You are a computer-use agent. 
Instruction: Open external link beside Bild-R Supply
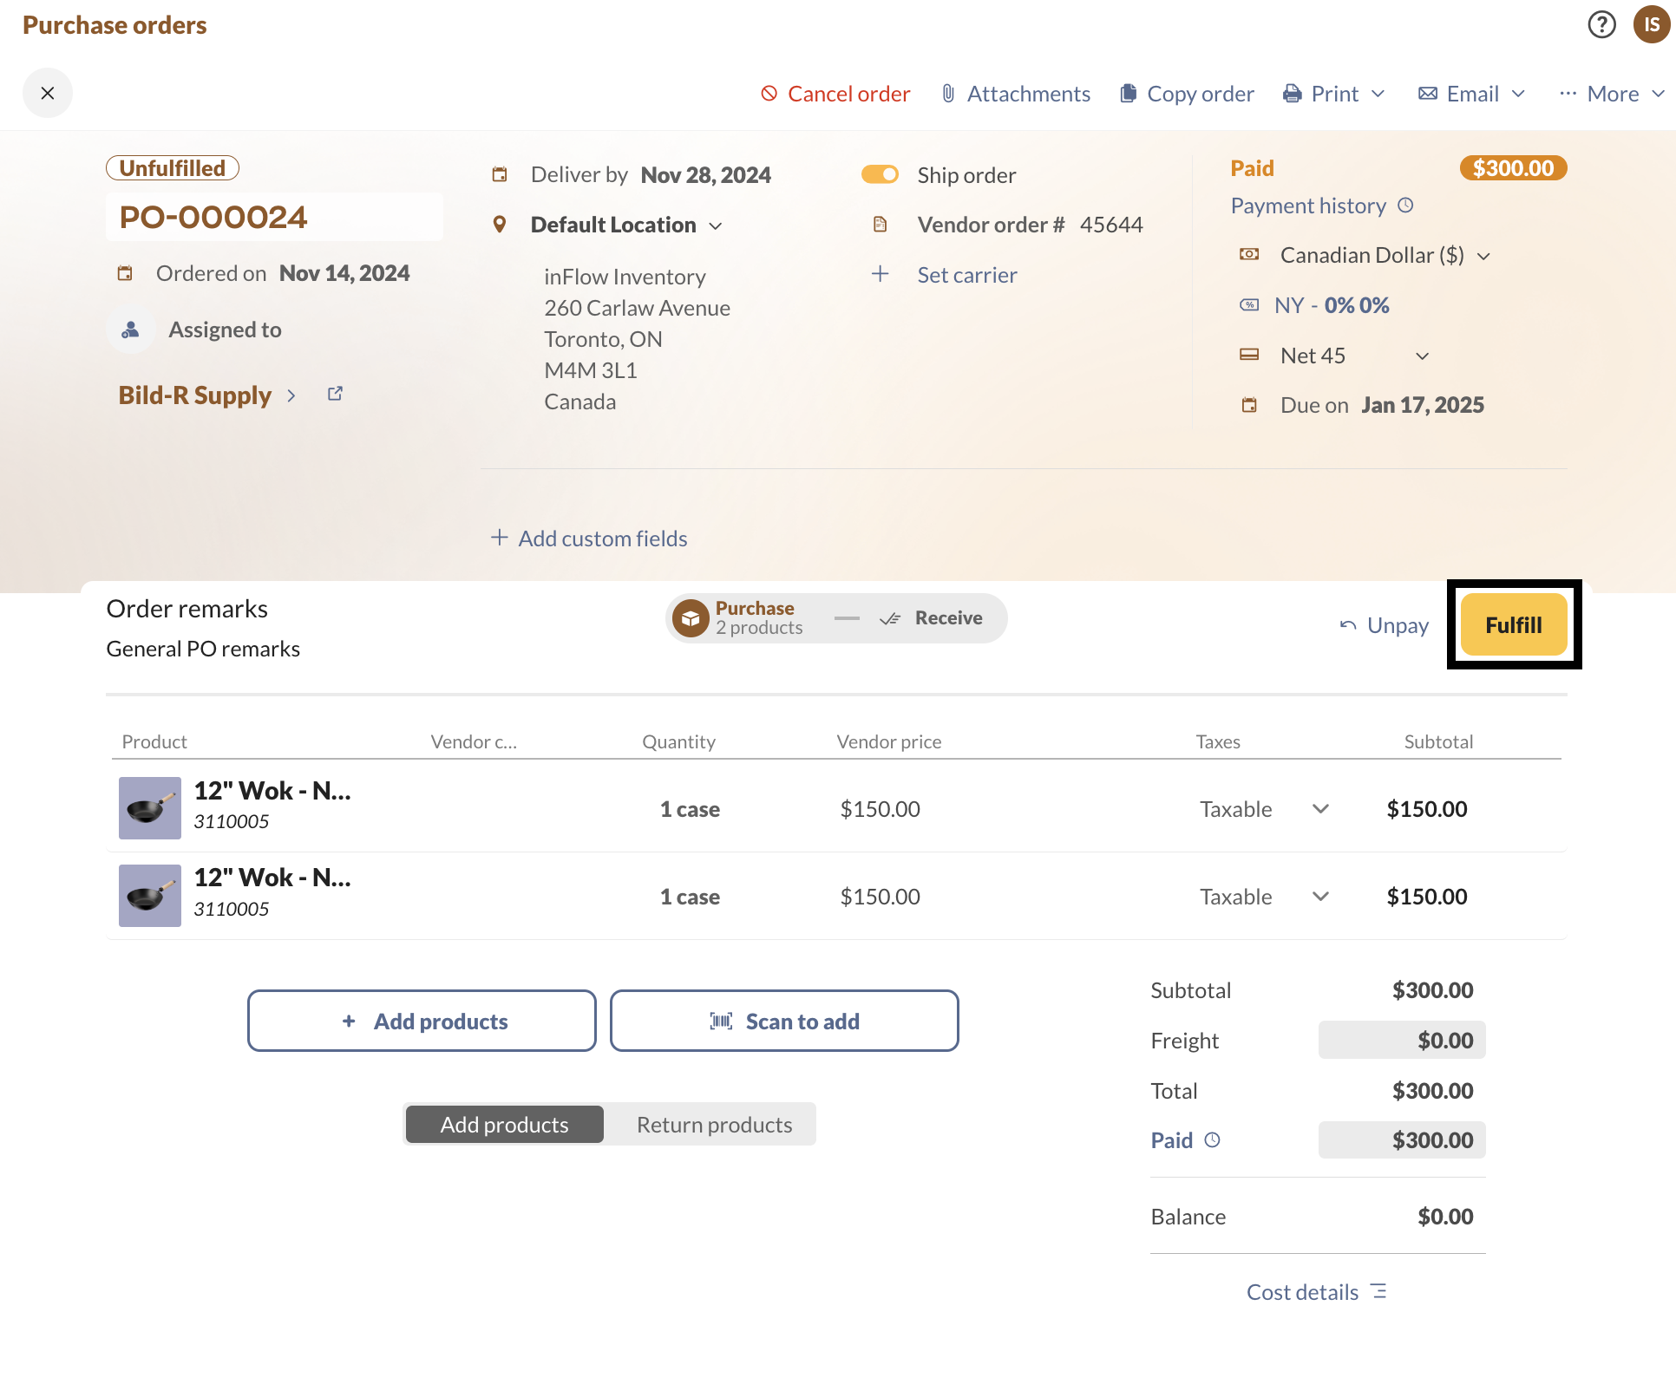(335, 393)
